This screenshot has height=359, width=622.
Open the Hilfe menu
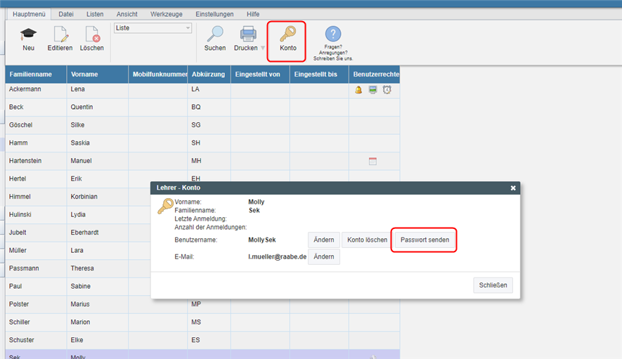[x=253, y=14]
